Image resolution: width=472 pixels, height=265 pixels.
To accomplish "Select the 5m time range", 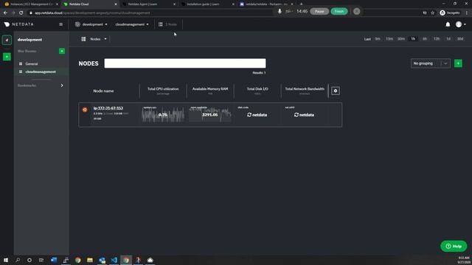I will tap(378, 39).
